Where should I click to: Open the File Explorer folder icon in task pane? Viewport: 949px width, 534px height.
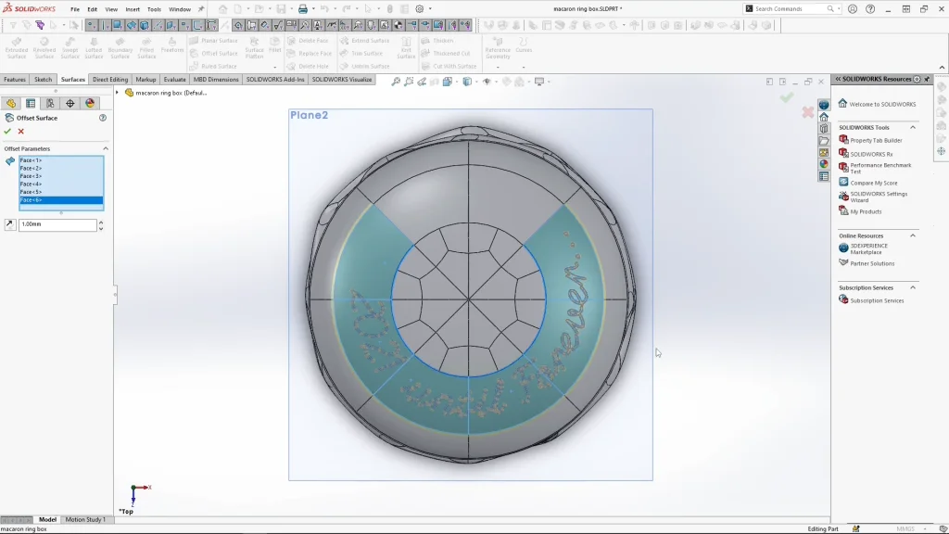tap(824, 141)
